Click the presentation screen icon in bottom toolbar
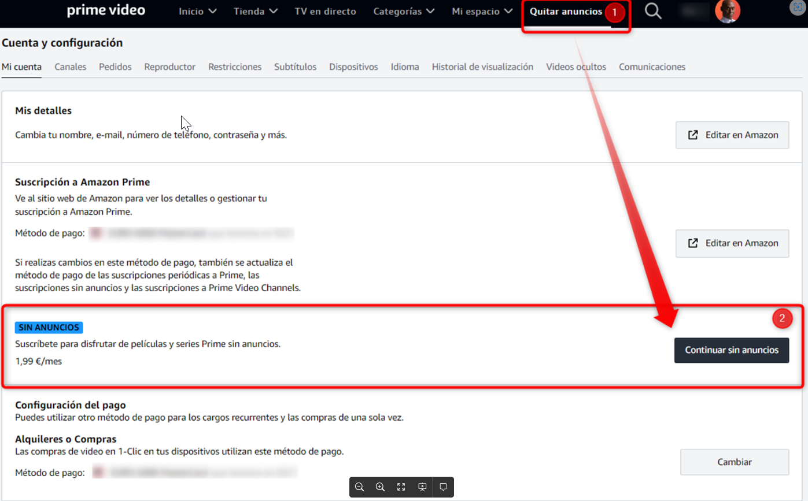 pyautogui.click(x=422, y=487)
